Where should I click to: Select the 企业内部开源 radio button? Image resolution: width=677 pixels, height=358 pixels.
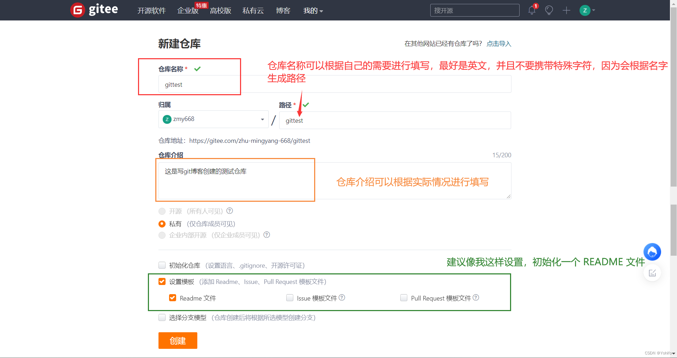tap(162, 235)
